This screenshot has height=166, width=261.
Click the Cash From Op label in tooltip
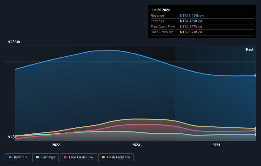click(162, 32)
